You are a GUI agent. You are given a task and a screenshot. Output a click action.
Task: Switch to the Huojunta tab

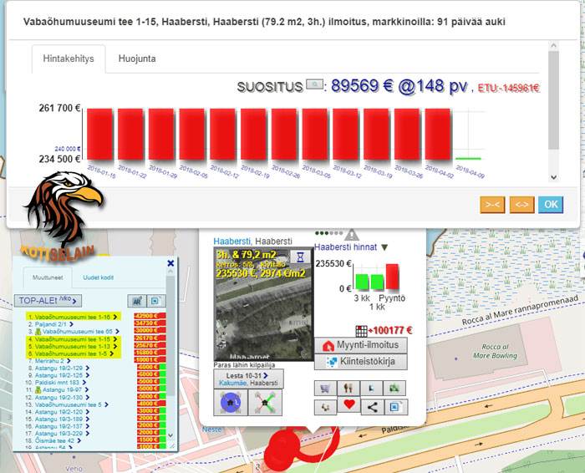(137, 58)
